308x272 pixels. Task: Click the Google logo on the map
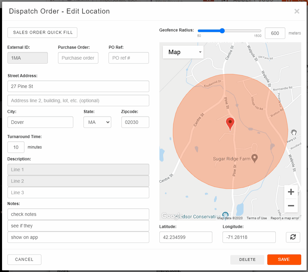coord(172,216)
